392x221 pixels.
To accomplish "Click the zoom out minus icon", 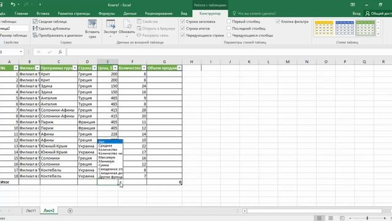I will (x=350, y=219).
